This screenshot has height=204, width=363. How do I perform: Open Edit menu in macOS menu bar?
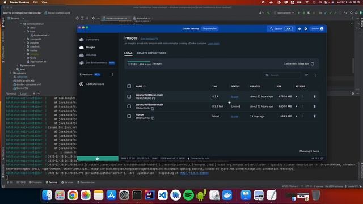(35, 2)
